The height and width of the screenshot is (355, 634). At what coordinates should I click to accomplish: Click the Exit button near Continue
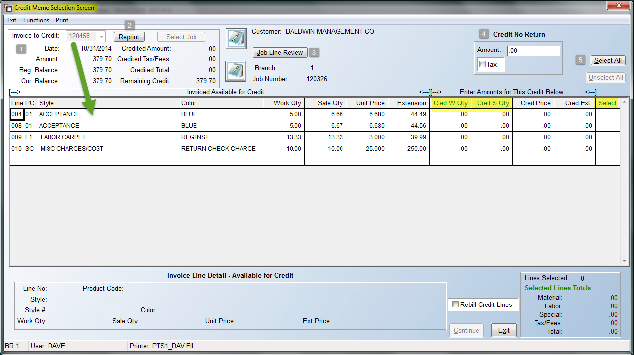coord(503,330)
